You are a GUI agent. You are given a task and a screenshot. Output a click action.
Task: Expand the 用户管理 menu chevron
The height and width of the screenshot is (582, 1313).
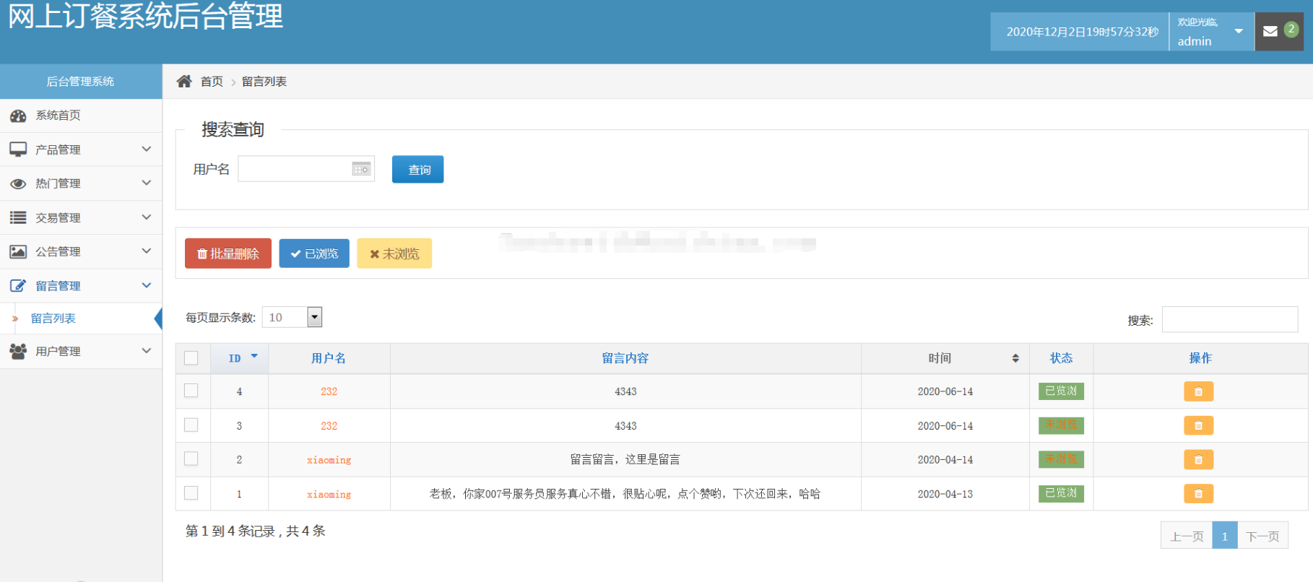point(147,350)
